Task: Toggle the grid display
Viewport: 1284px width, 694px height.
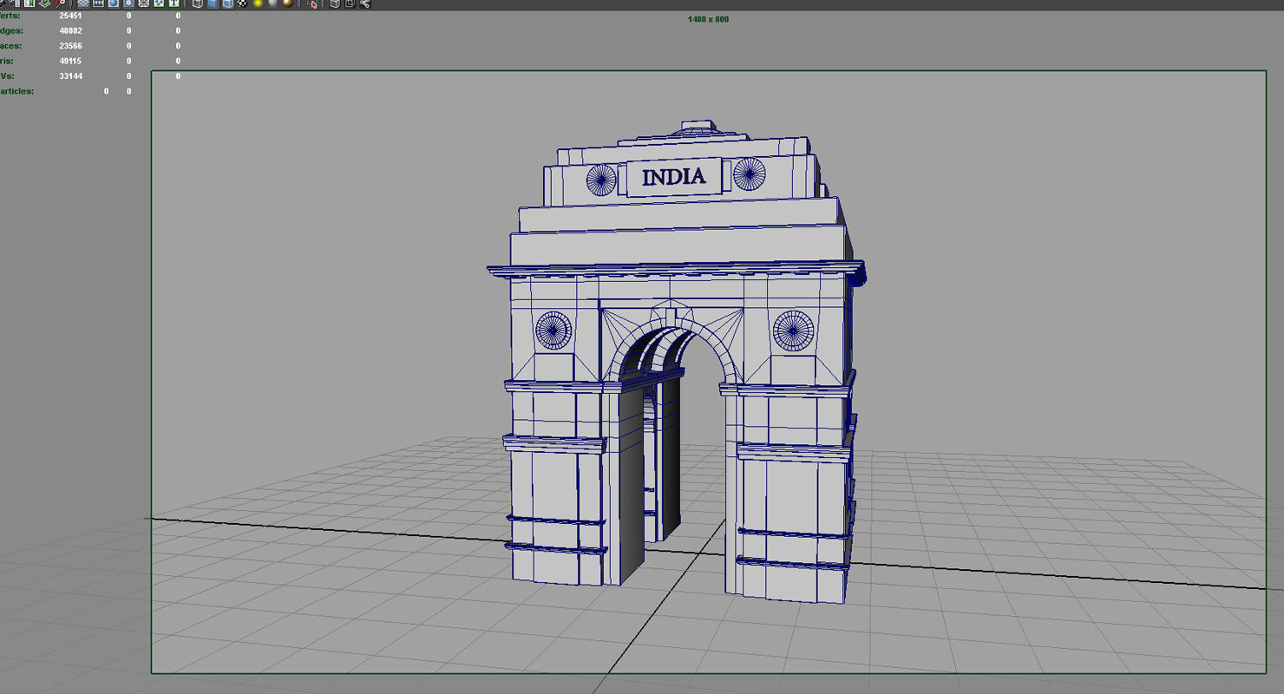Action: pos(84,4)
